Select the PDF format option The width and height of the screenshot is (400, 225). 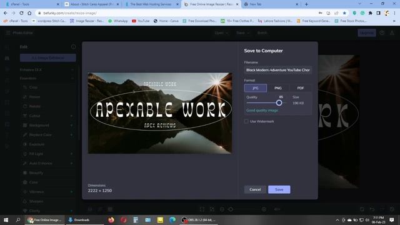[x=301, y=88]
